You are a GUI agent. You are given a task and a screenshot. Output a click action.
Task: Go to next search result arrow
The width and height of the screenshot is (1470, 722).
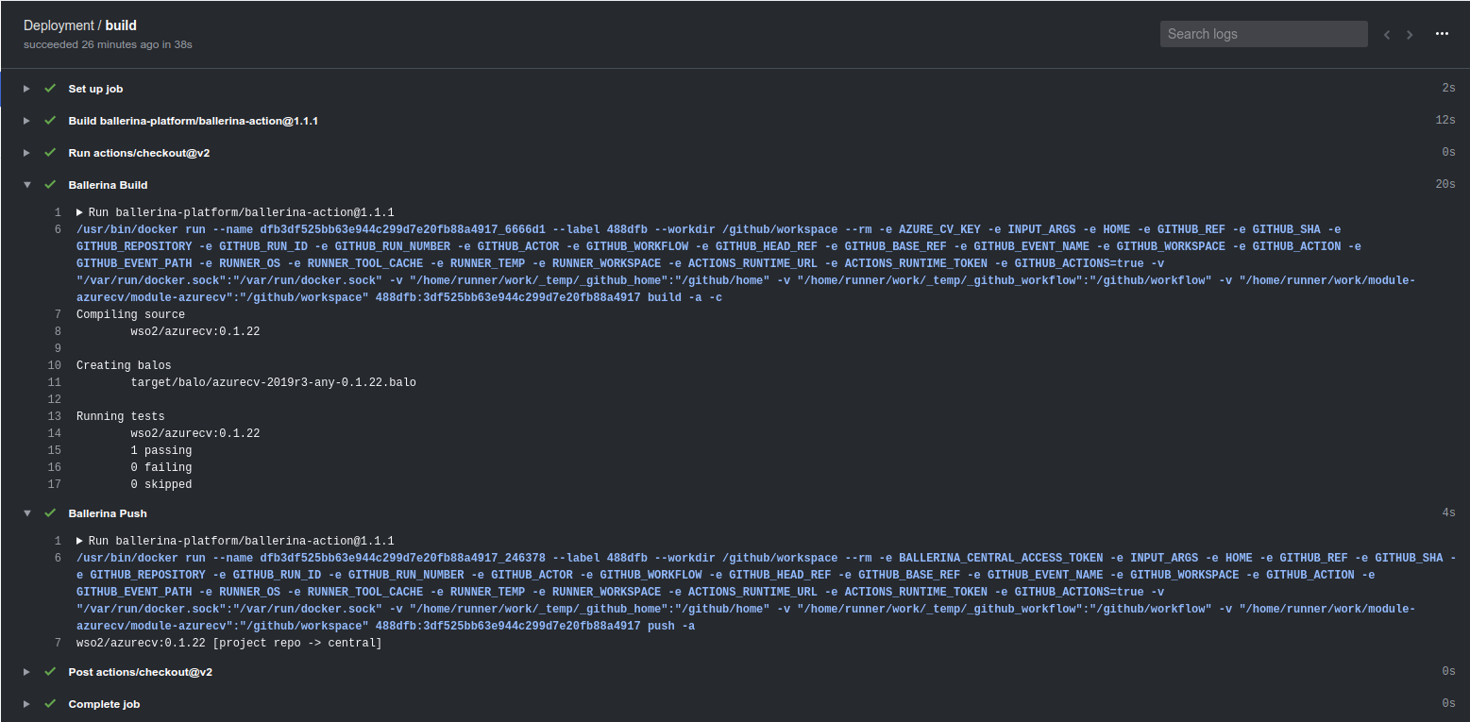point(1410,35)
